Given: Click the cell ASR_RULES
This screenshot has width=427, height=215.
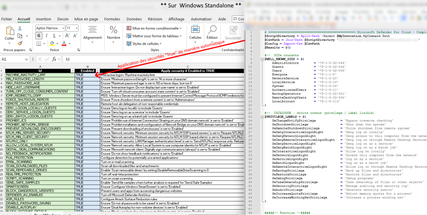Looking at the screenshot, I should pos(40,199).
